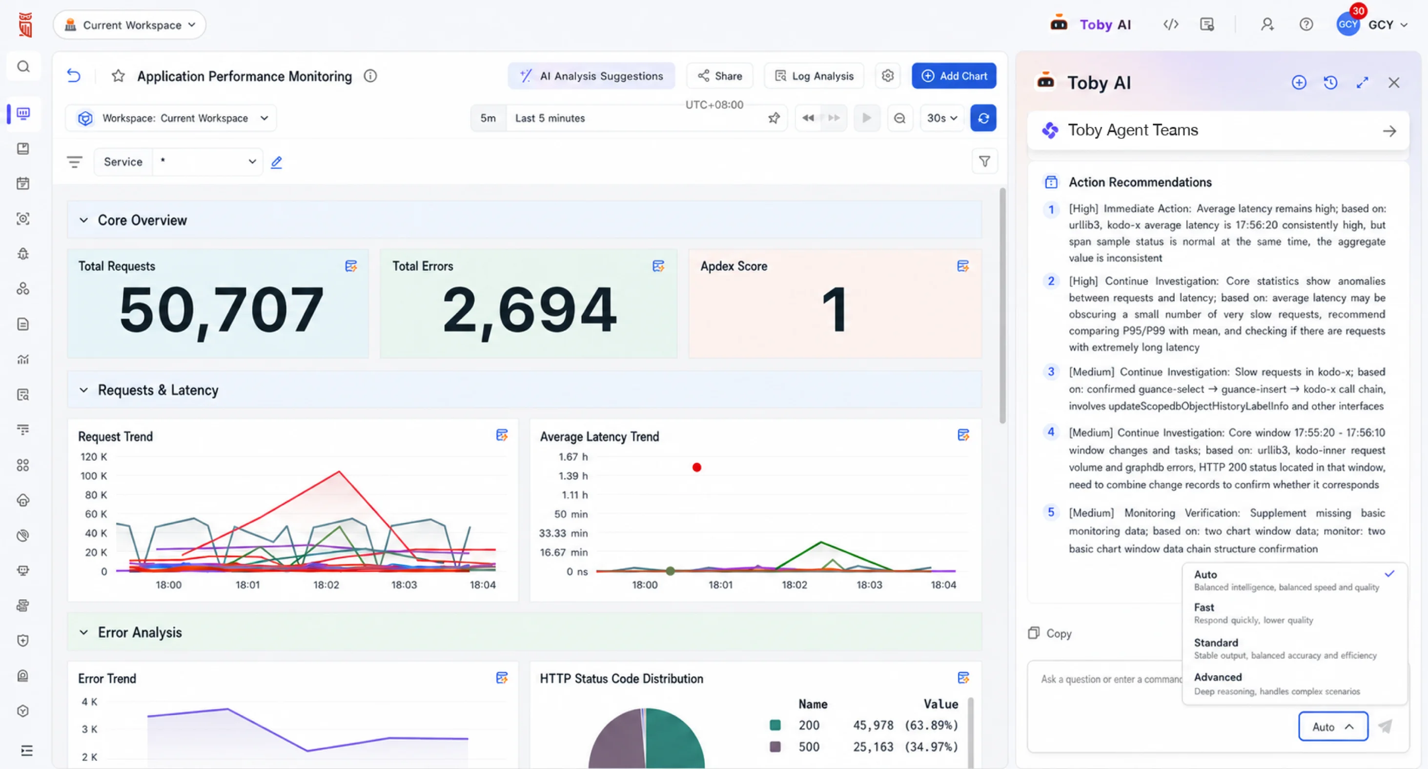
Task: Open the Service value dropdown
Action: pyautogui.click(x=208, y=162)
